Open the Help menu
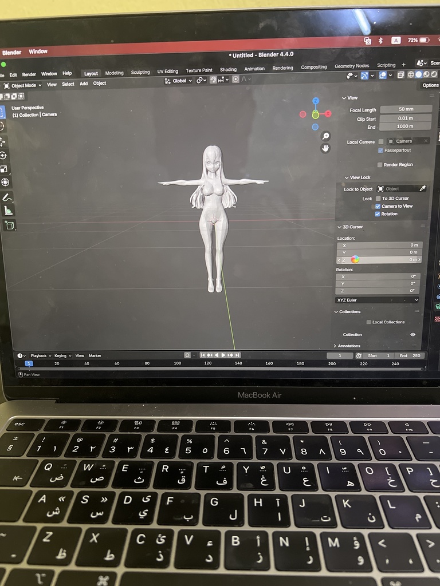This screenshot has height=586, width=440. [67, 73]
